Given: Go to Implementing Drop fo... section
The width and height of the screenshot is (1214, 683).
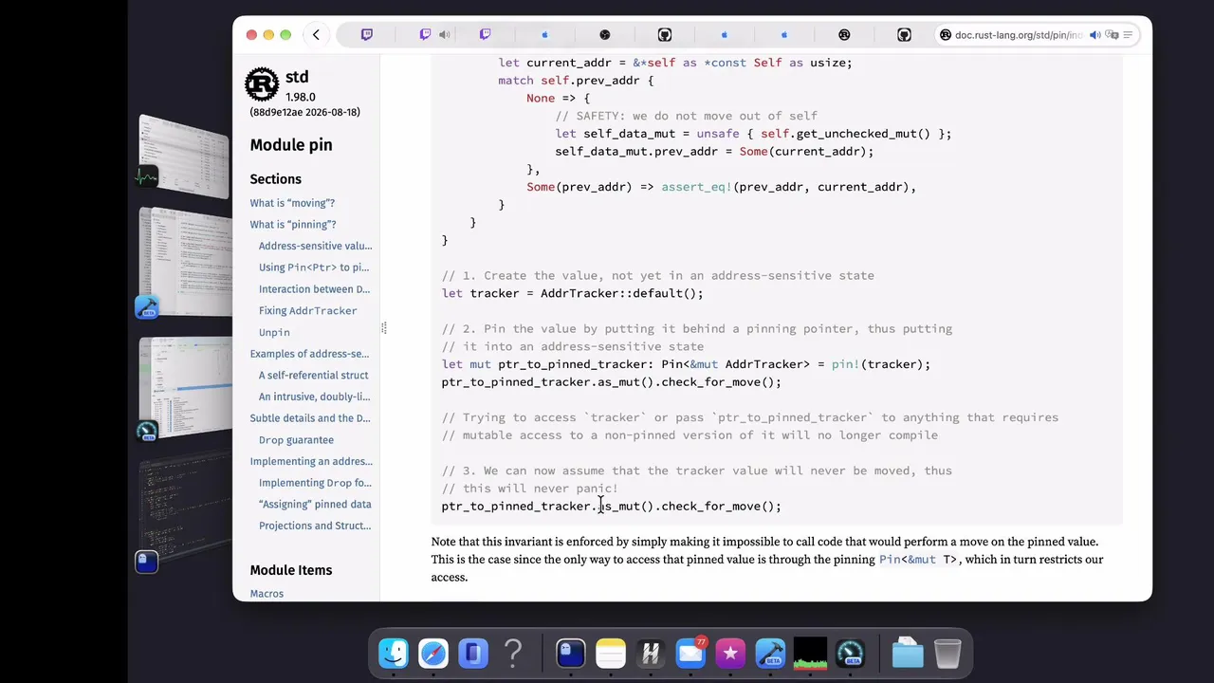Looking at the screenshot, I should (x=315, y=483).
